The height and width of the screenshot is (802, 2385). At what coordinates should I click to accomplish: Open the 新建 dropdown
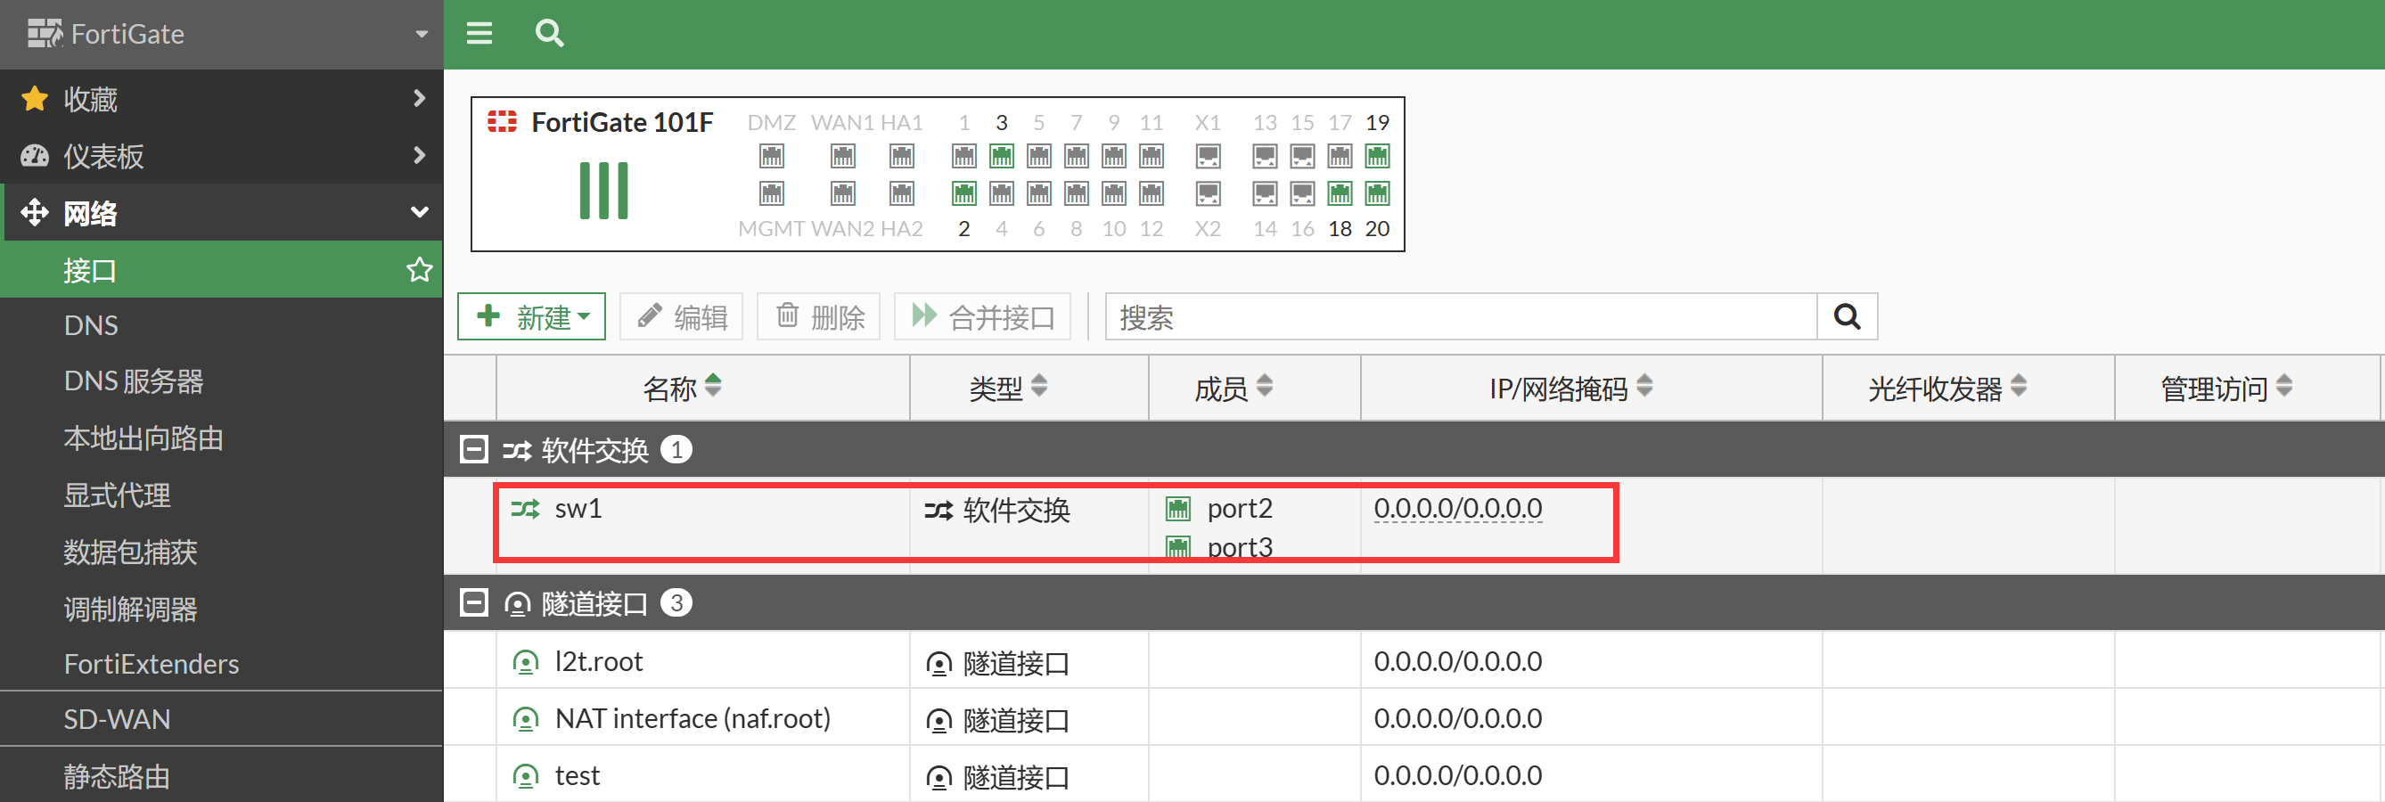(531, 316)
